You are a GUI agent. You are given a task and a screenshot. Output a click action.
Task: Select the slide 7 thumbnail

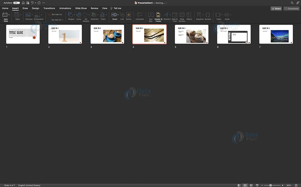tap(276, 34)
